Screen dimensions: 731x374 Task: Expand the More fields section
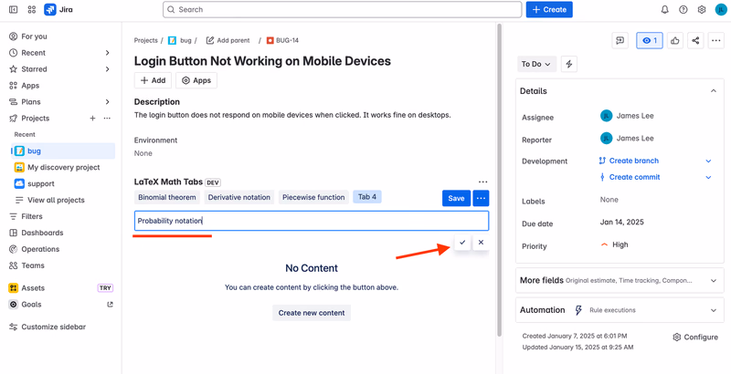click(620, 281)
